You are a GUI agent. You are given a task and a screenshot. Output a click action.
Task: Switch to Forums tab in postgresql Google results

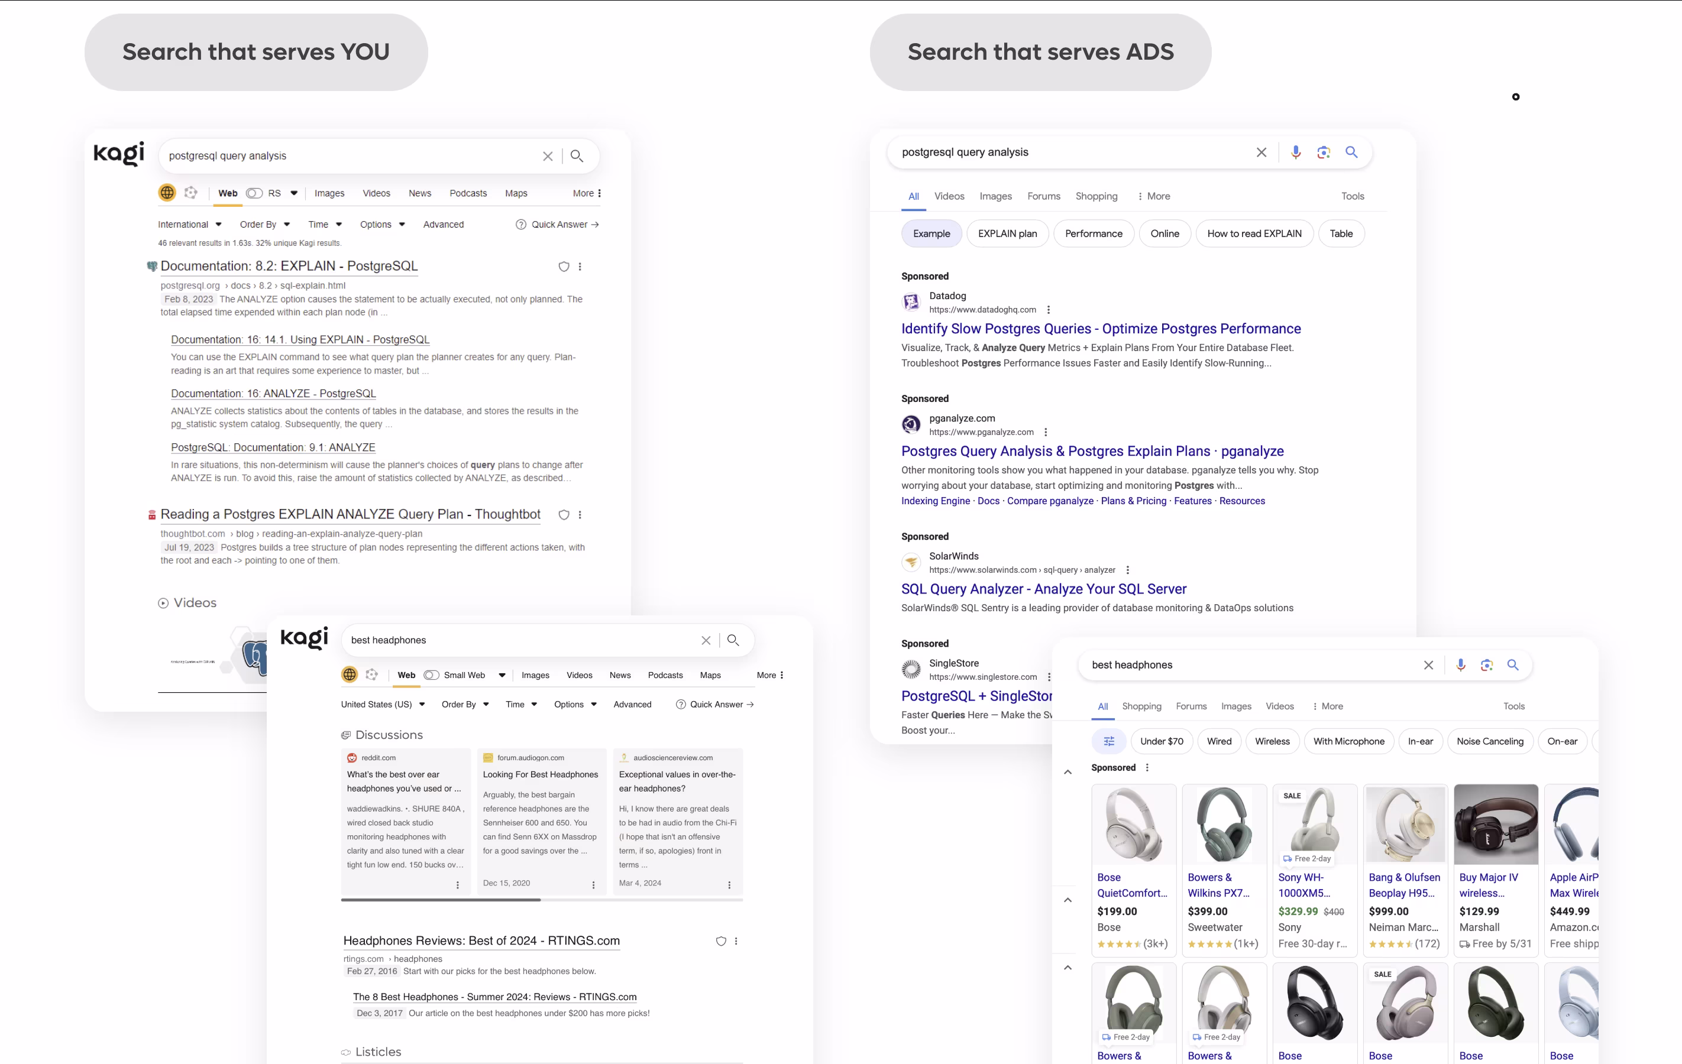click(x=1044, y=196)
